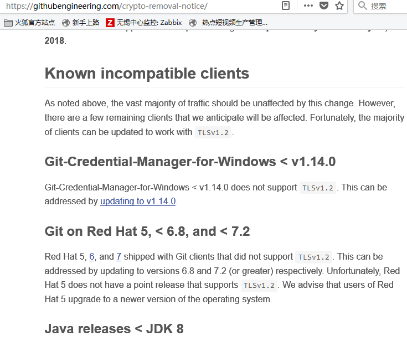The width and height of the screenshot is (407, 341).
Task: Open 火狐官方站点 bookmark folder
Action: pyautogui.click(x=30, y=23)
